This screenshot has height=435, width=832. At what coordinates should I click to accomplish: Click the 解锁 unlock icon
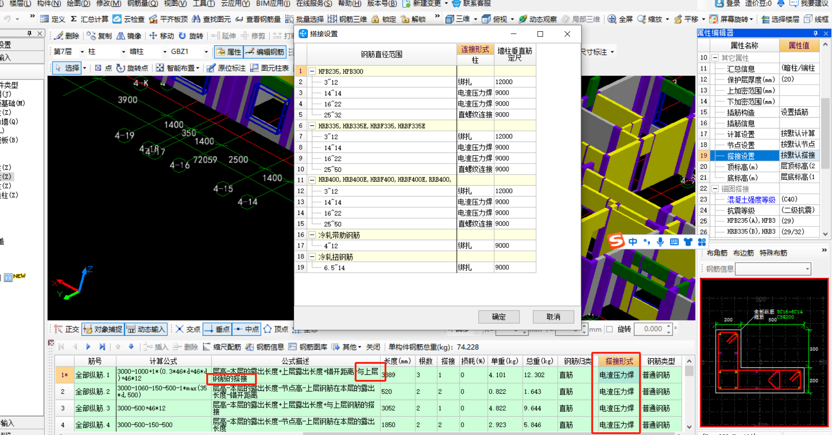(x=405, y=19)
